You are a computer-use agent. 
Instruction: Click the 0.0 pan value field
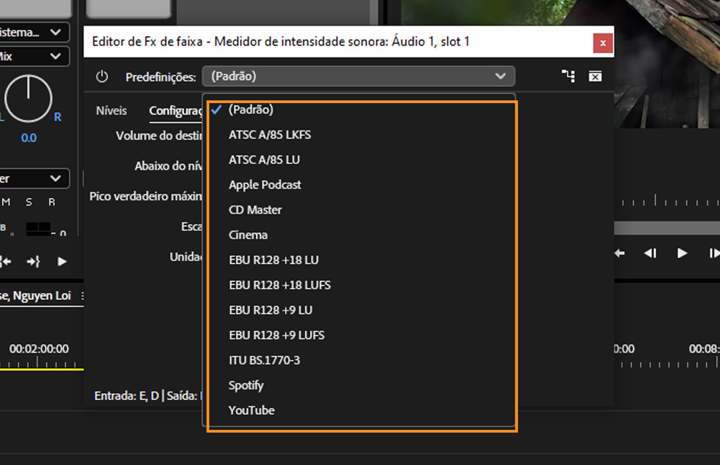coord(28,138)
